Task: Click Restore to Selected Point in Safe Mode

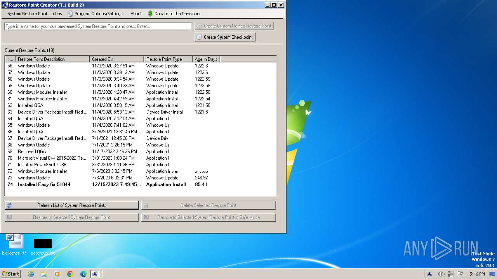Action: [209, 217]
